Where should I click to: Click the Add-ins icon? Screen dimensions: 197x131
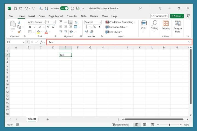[166, 25]
